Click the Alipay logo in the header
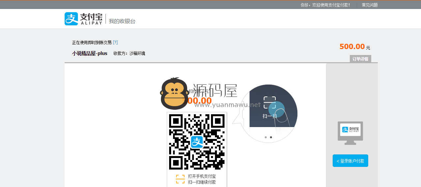 83,19
